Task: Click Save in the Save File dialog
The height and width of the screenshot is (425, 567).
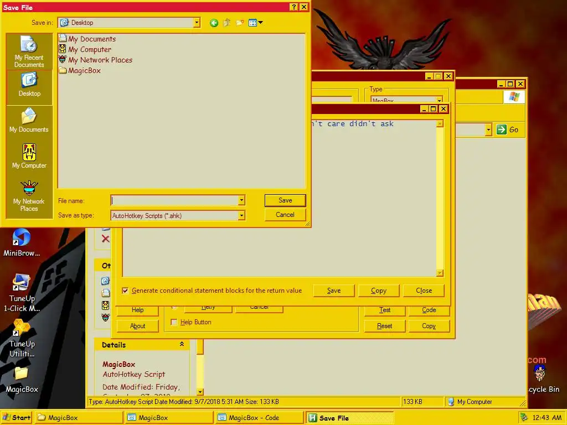Action: click(285, 200)
